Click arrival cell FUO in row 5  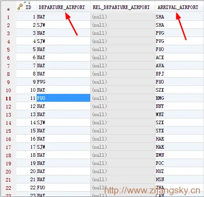click(180, 49)
